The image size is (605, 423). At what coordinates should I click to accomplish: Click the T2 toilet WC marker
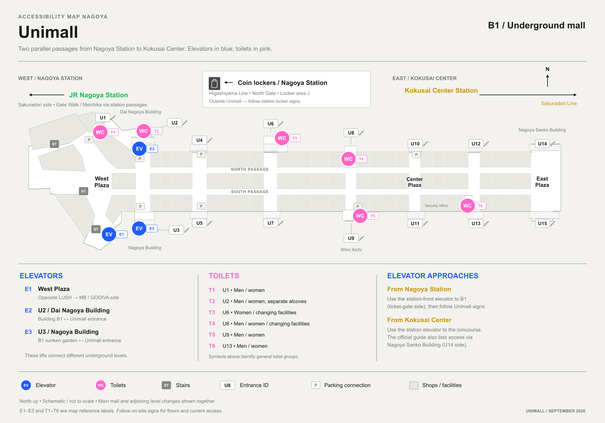point(143,131)
